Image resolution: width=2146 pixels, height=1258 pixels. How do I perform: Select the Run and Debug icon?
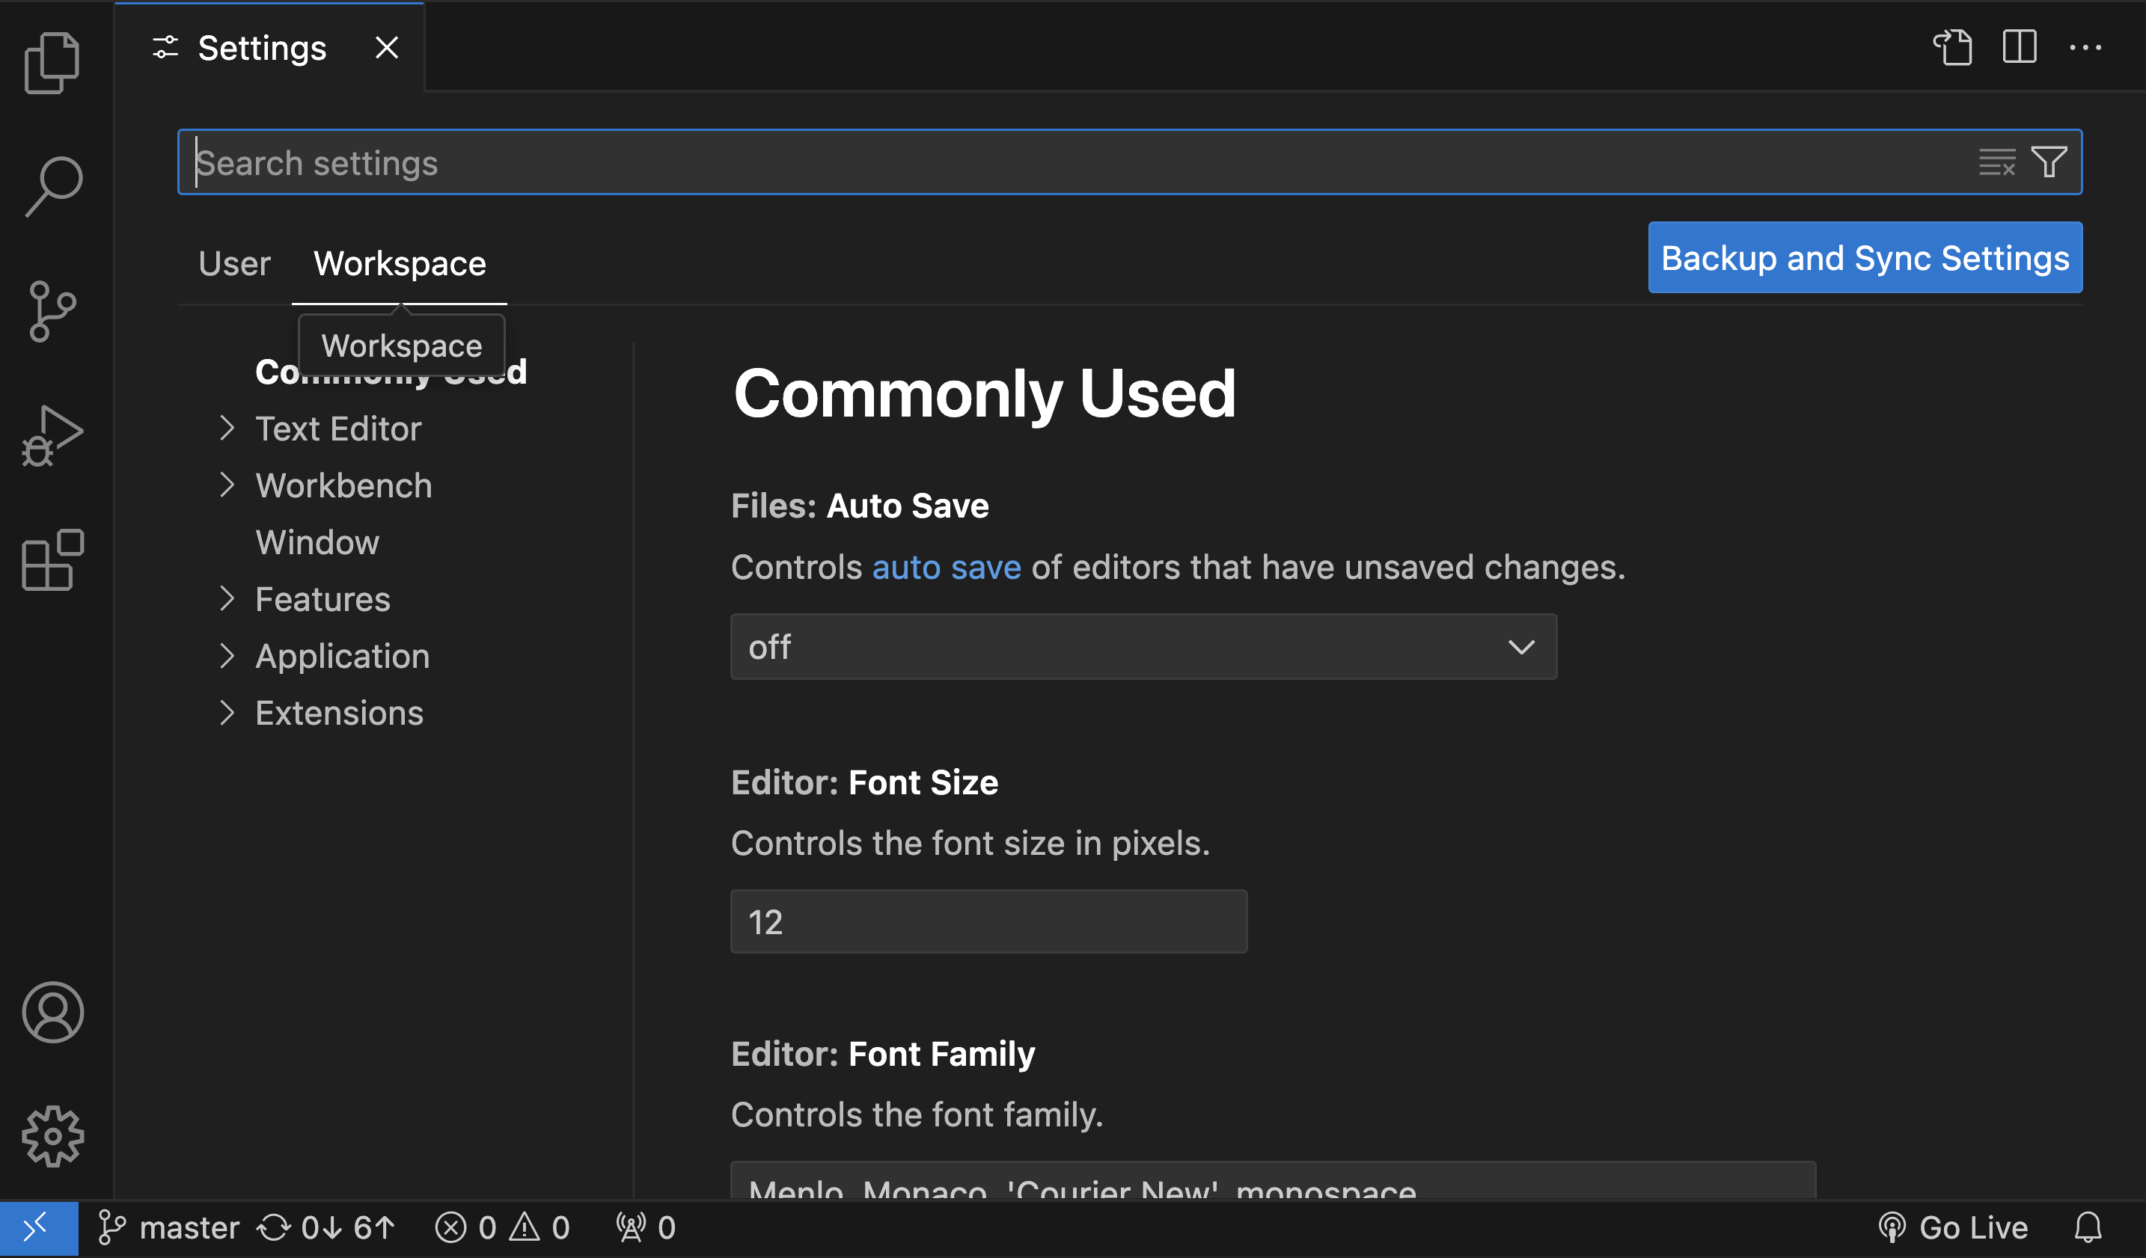[53, 434]
